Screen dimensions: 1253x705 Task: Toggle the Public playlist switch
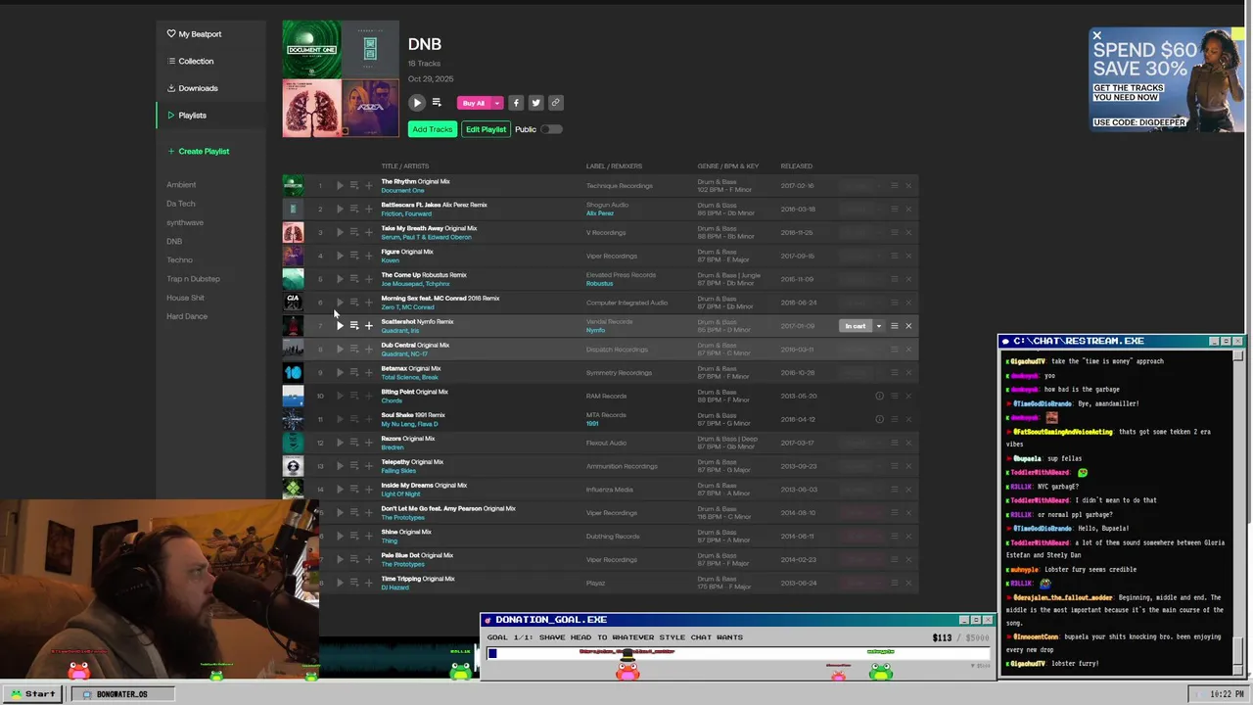[552, 129]
